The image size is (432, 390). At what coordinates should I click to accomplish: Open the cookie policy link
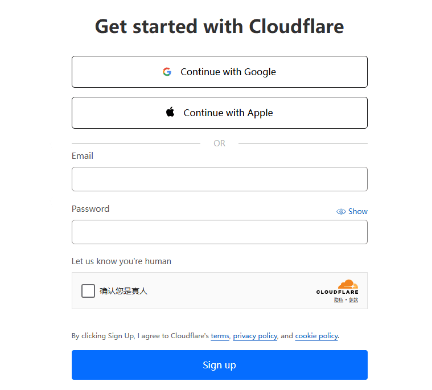click(x=316, y=336)
